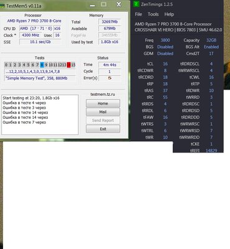Select the red failed test 14 box

pyautogui.click(x=69, y=65)
